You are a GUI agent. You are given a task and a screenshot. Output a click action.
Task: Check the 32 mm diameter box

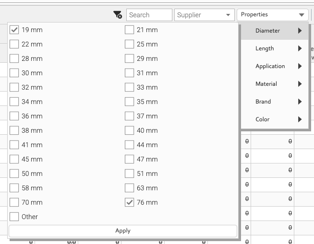[x=14, y=87]
